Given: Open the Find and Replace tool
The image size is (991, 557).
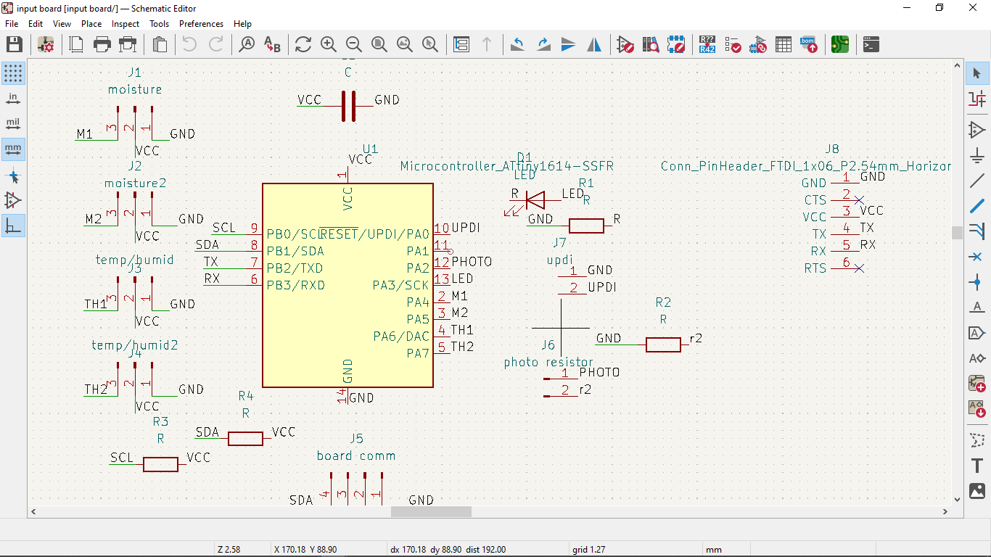Looking at the screenshot, I should 272,44.
